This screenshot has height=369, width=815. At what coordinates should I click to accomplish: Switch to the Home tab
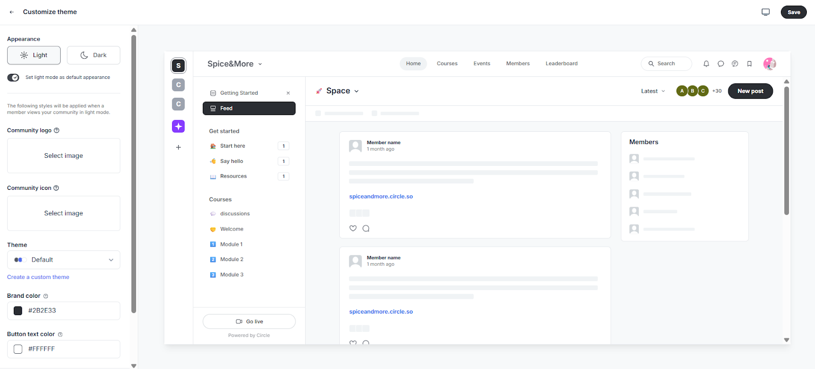413,64
